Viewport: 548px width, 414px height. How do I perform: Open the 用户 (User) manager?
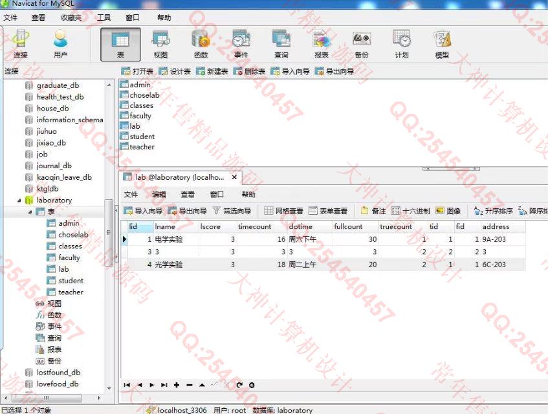click(60, 45)
